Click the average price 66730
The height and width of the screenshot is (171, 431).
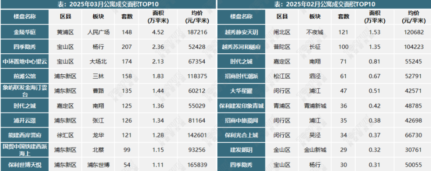[x=414, y=135]
